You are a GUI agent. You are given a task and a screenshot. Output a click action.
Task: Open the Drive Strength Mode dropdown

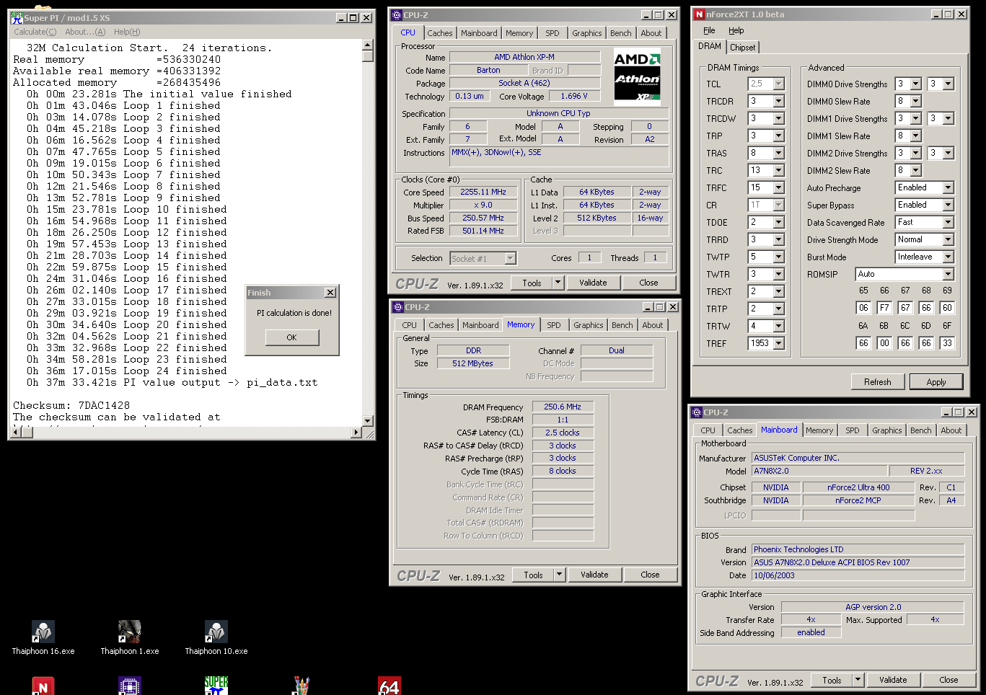[x=948, y=239]
